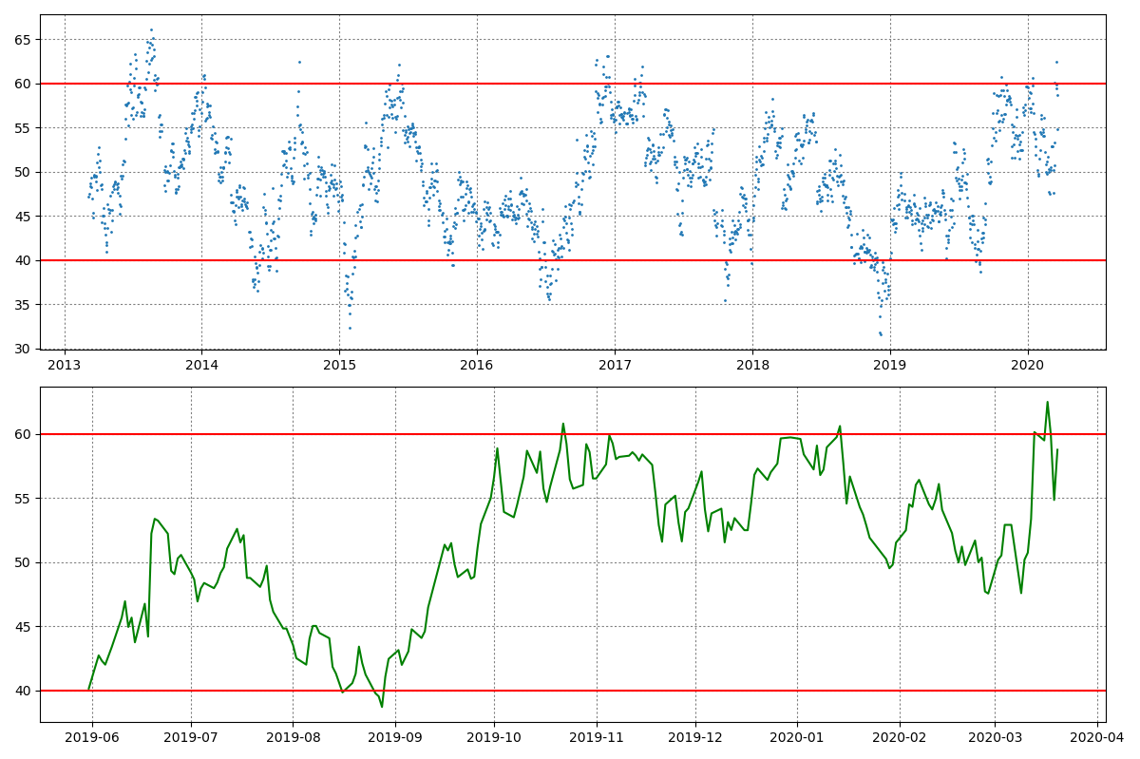The image size is (1140, 759).
Task: Click the green line chart's 55 y-axis label
Action: point(25,499)
